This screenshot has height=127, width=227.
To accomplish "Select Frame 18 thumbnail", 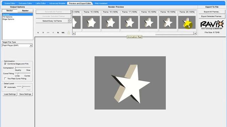I will 149,22.
